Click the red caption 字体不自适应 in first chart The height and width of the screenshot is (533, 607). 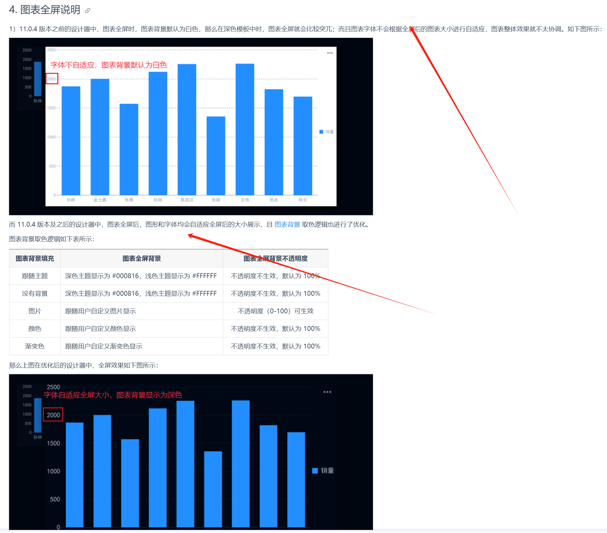[109, 65]
